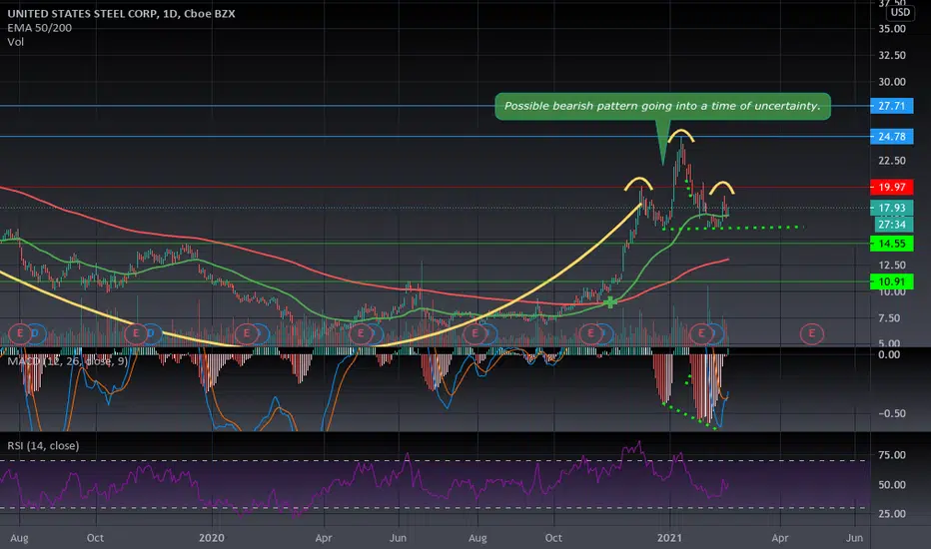Select the yellow arc above the head peak

(x=681, y=135)
